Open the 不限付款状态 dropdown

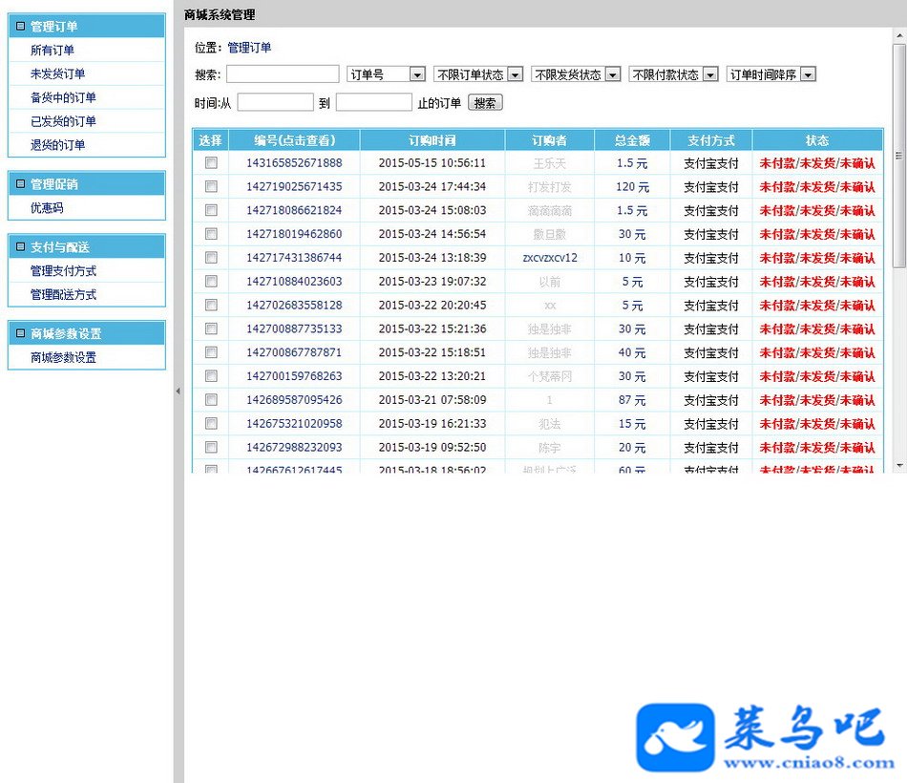[x=674, y=74]
